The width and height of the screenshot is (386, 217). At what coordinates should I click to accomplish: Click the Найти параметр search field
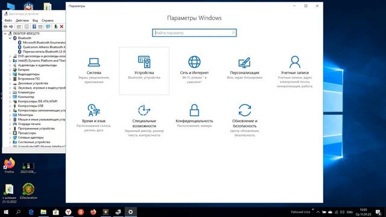194,33
